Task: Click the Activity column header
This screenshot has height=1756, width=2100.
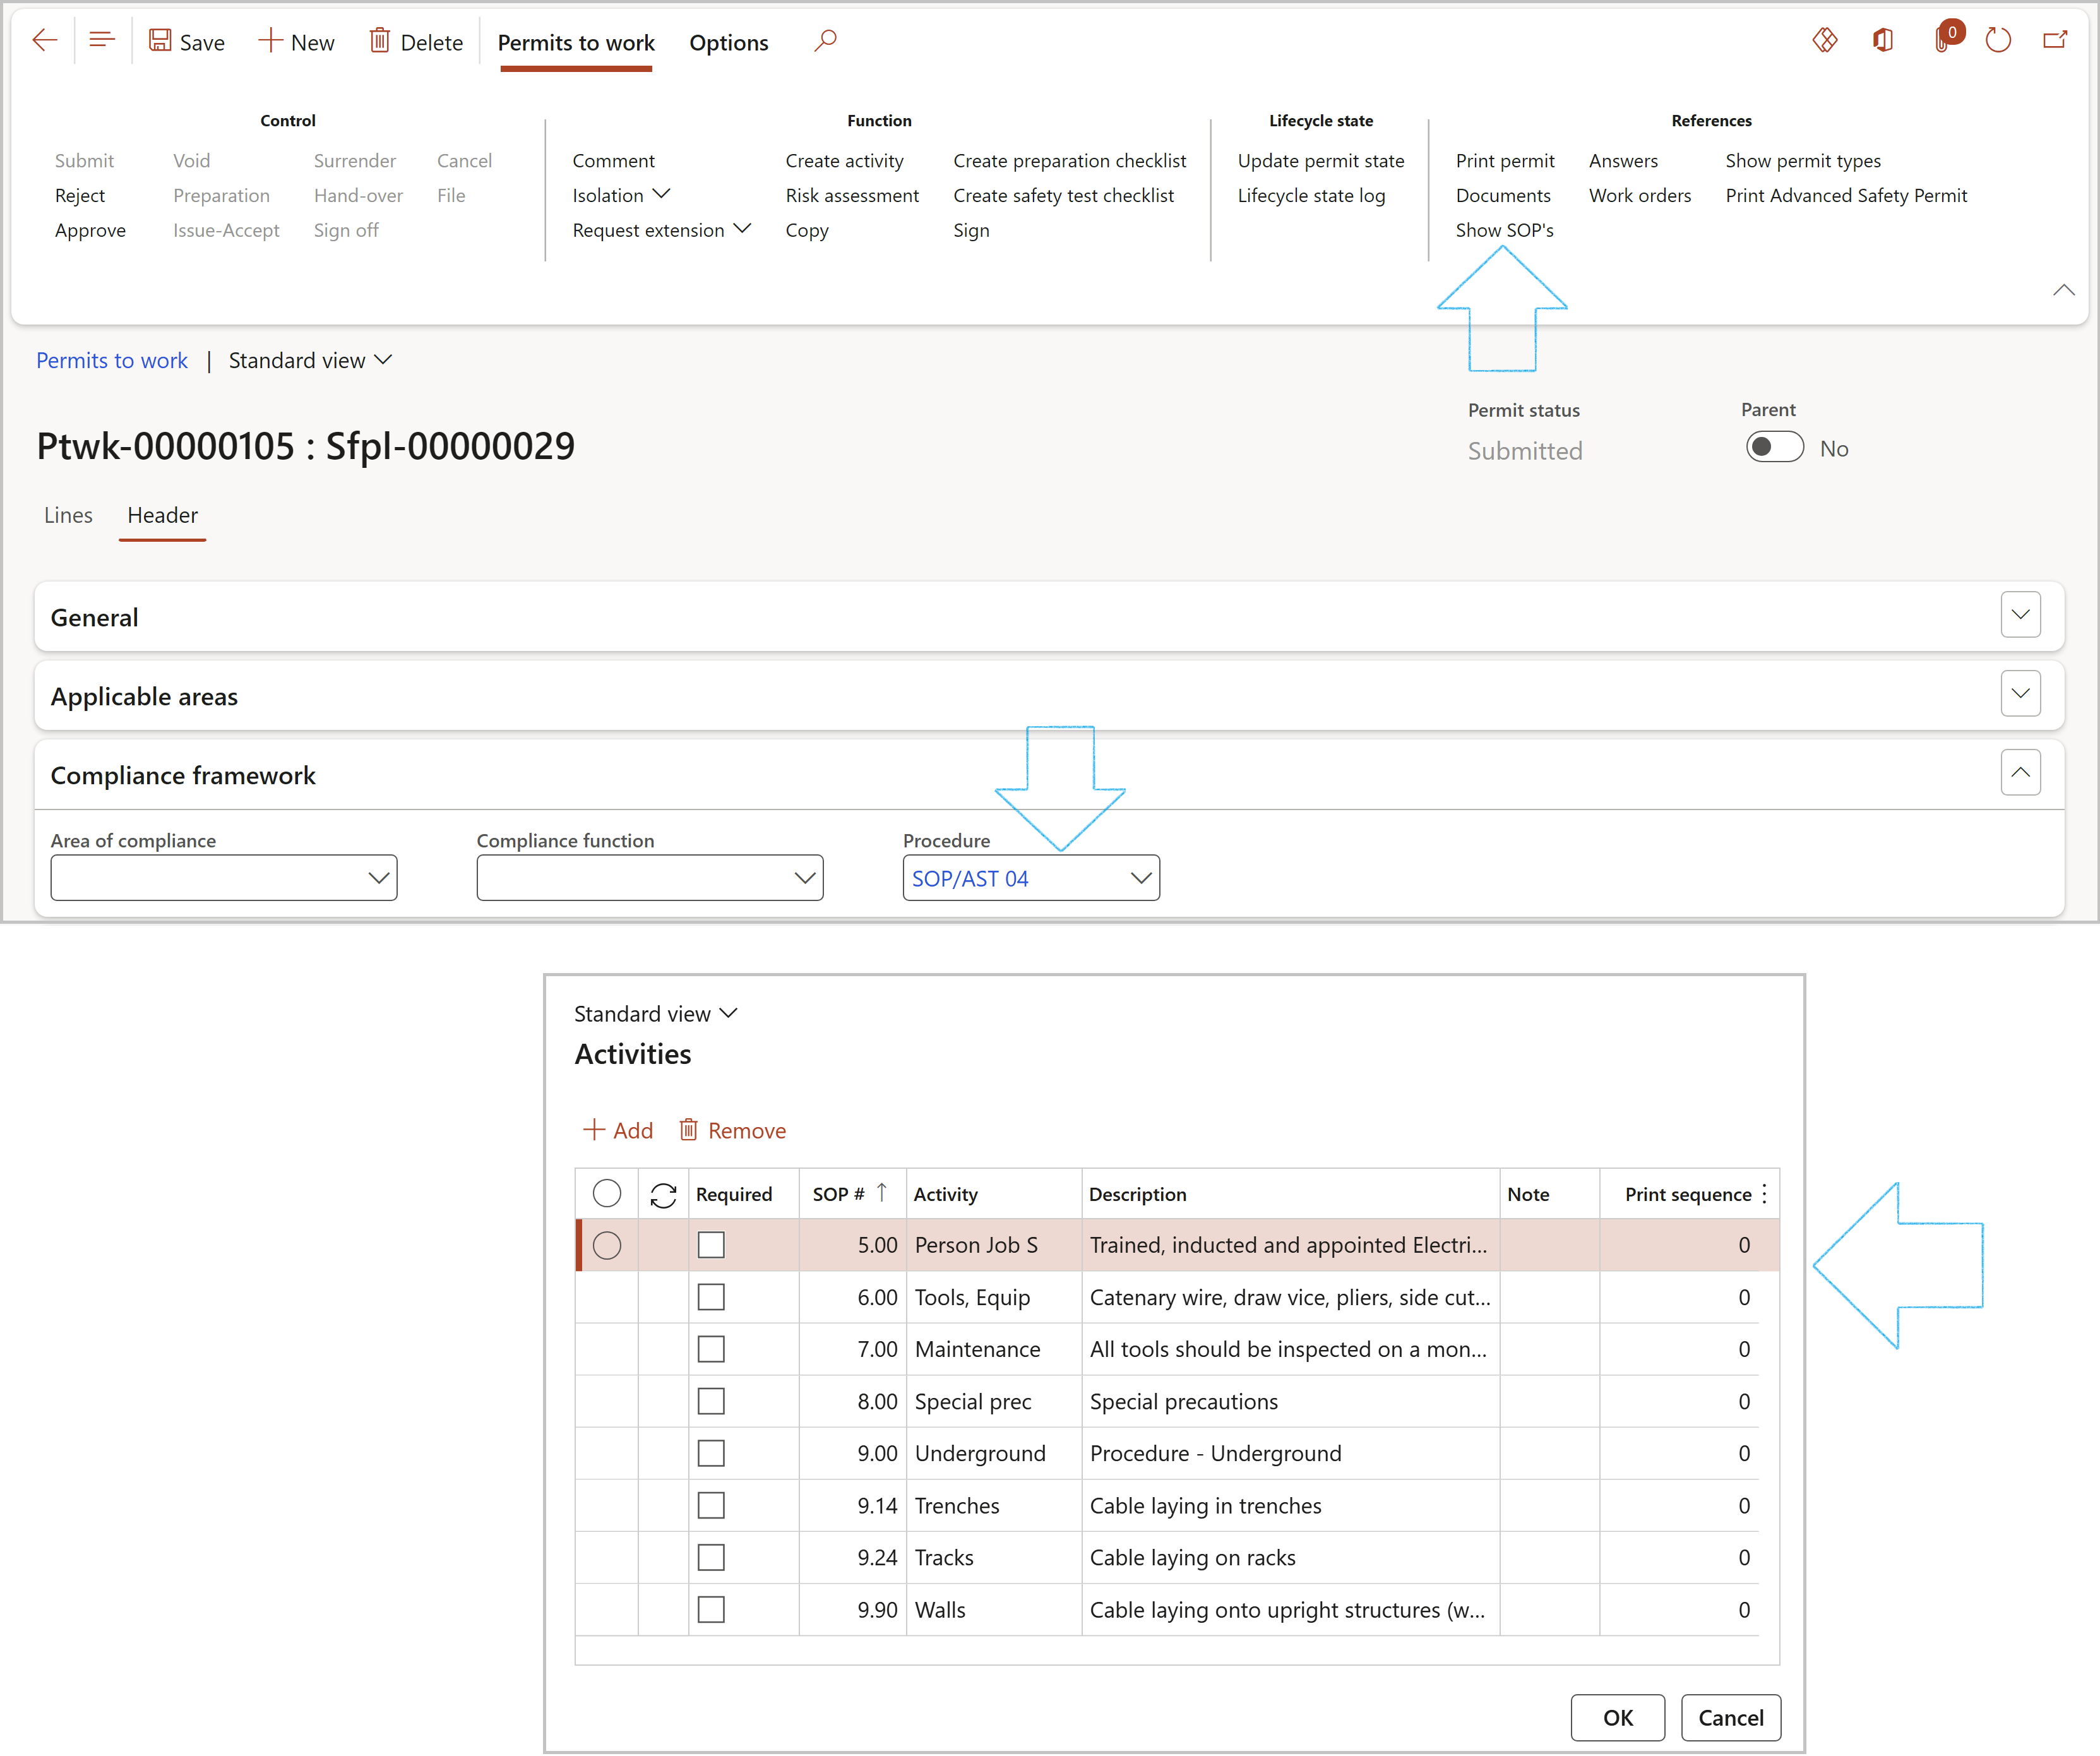Action: [994, 1194]
